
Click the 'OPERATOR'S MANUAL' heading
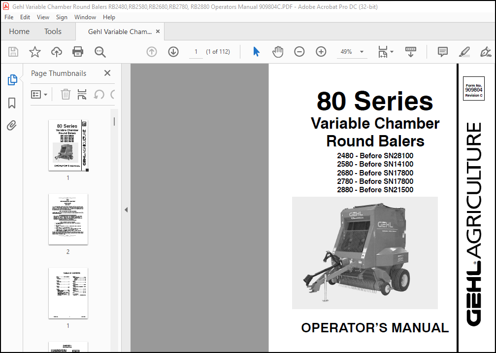(375, 328)
